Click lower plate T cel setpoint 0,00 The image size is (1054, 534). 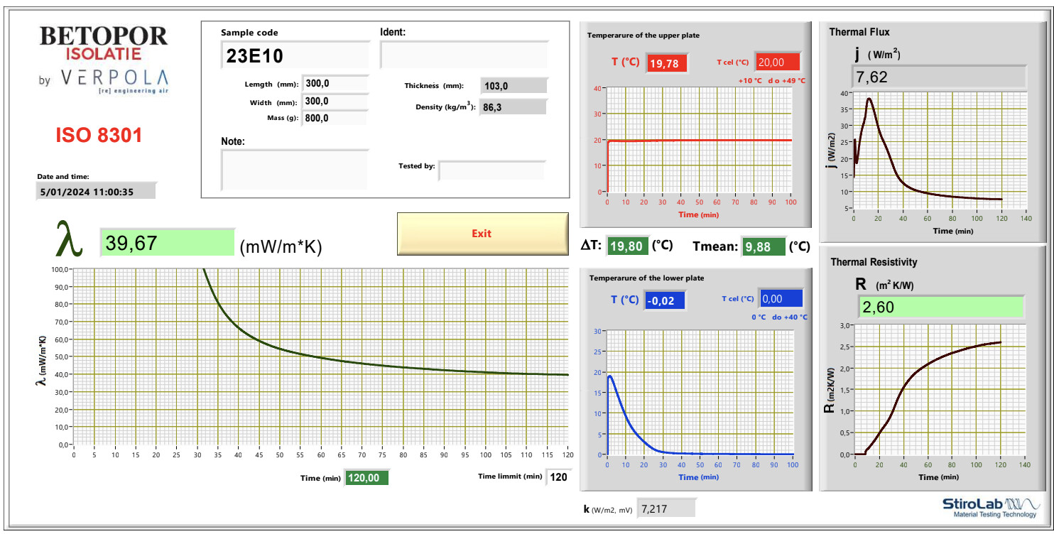tap(781, 299)
